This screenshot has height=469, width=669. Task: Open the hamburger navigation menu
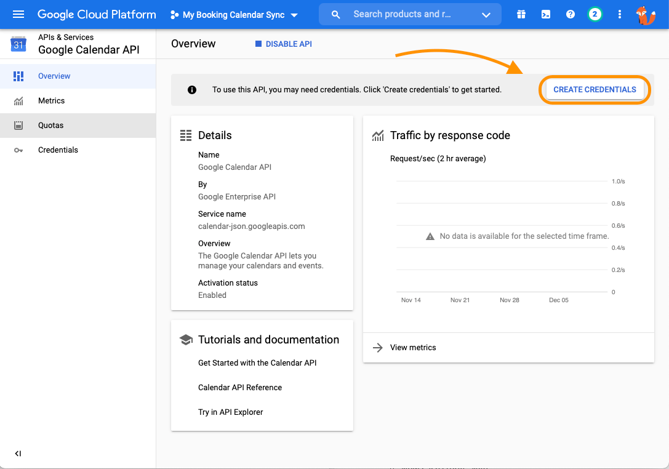18,14
